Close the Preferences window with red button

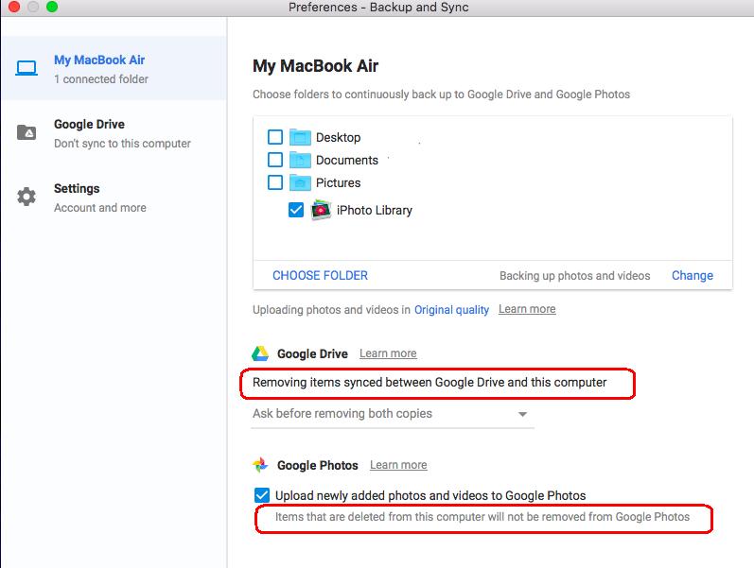click(14, 7)
